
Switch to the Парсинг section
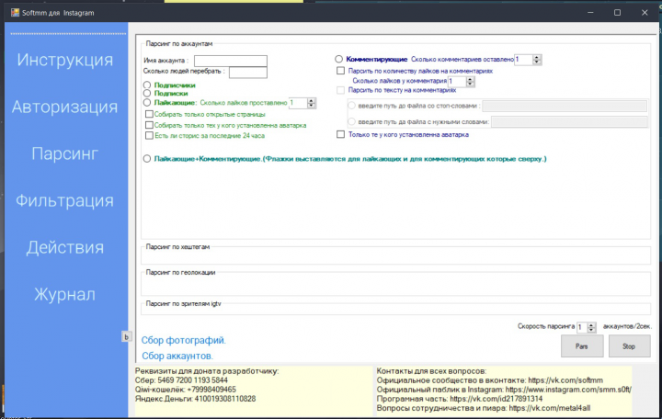coord(65,153)
